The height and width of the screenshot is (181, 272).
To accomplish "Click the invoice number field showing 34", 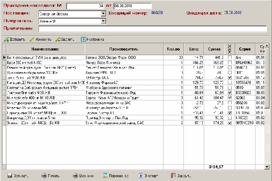I will coord(85,6).
